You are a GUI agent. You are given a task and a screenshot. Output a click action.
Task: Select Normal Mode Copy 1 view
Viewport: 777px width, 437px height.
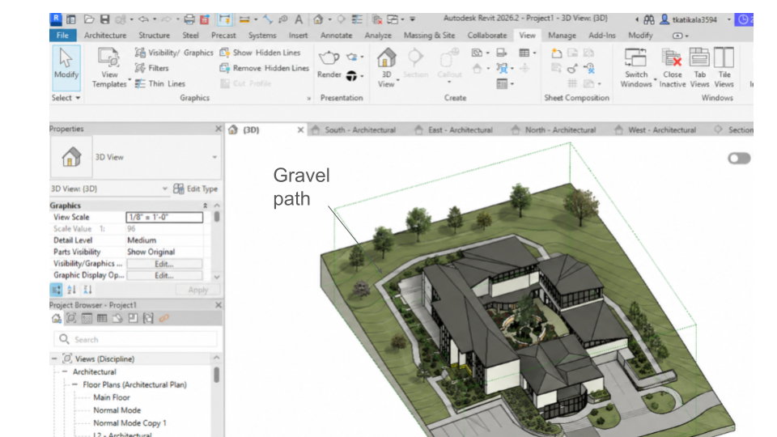pos(129,423)
